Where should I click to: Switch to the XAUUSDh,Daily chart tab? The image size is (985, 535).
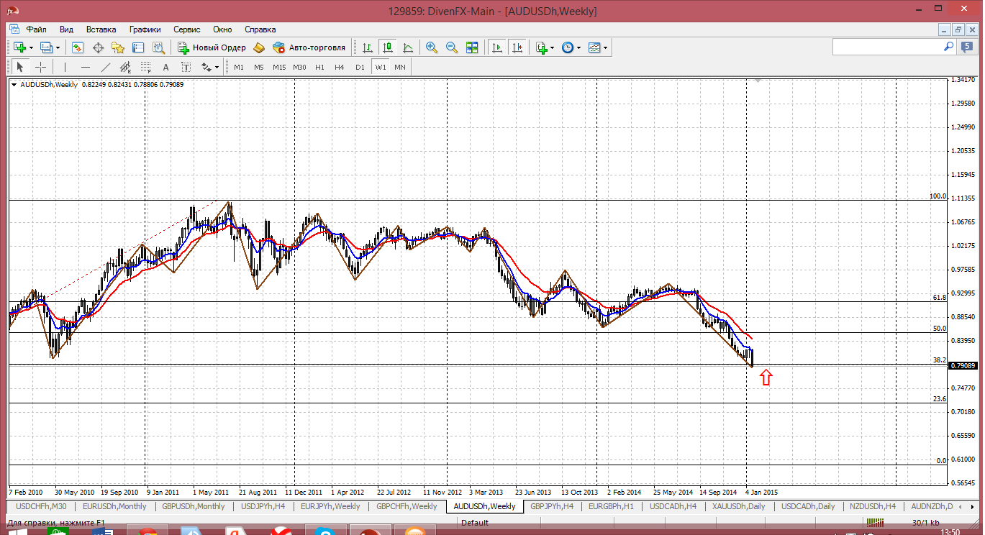pyautogui.click(x=739, y=506)
